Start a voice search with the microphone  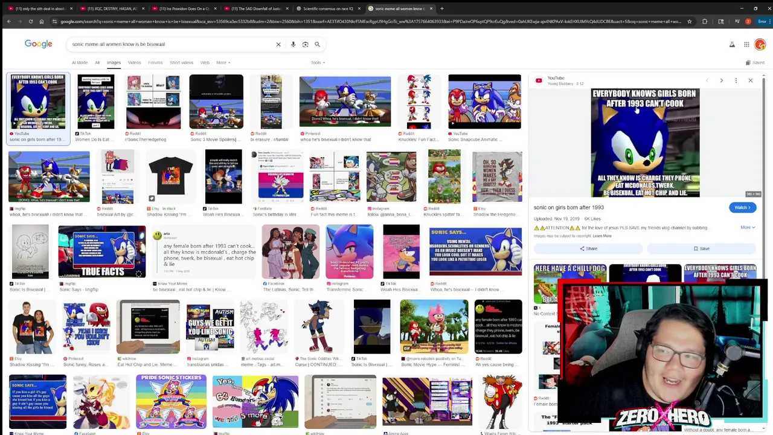point(293,44)
